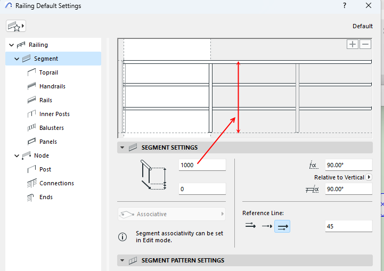Collapse the Node tree branch
The image size is (384, 271).
[17, 156]
